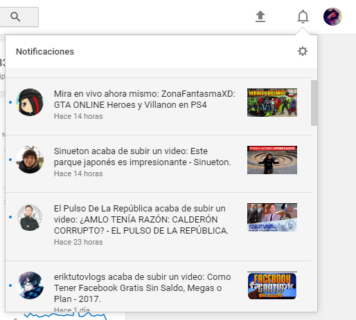The image size is (356, 320).
Task: Click the 'Hace 23 horas' timestamp
Action: (78, 242)
